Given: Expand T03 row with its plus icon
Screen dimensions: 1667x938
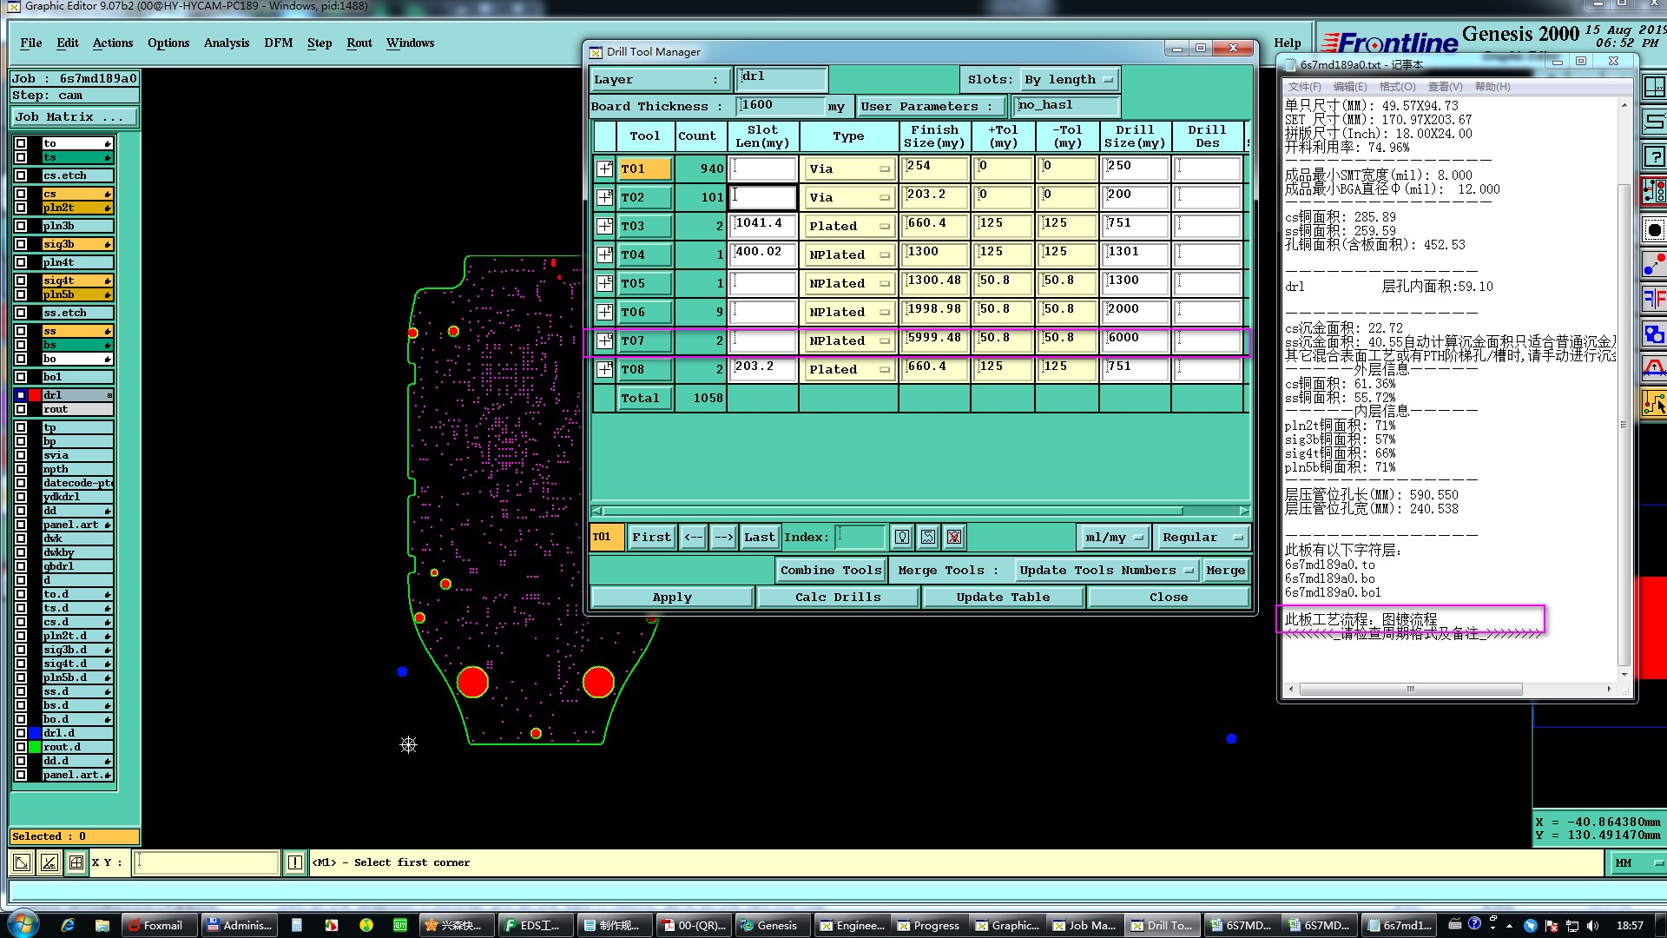Looking at the screenshot, I should point(604,226).
